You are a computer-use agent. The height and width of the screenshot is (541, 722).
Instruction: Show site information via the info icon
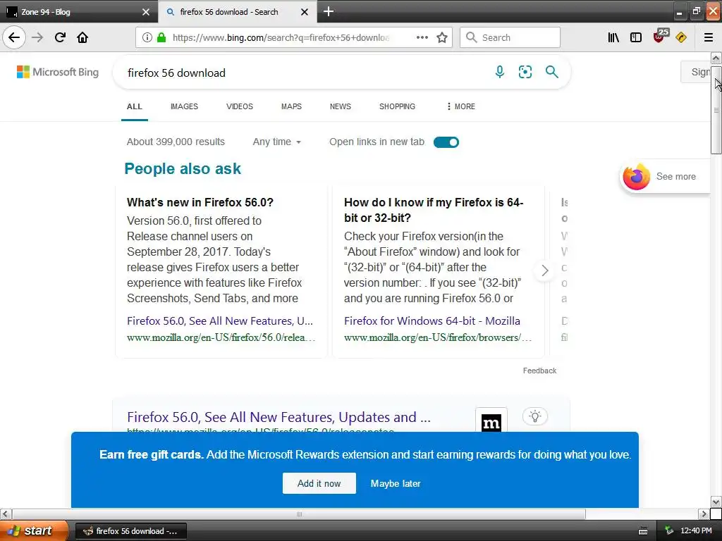(x=147, y=37)
